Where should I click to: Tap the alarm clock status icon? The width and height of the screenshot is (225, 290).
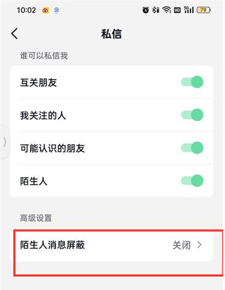145,10
